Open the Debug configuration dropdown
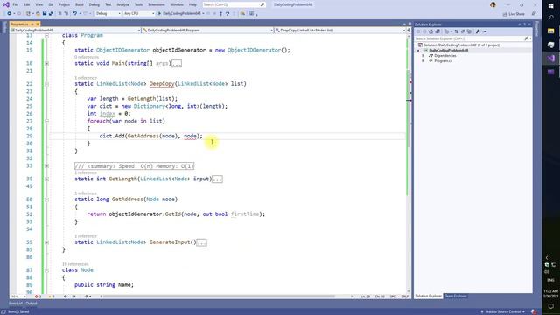This screenshot has width=560, height=315. pyautogui.click(x=108, y=14)
